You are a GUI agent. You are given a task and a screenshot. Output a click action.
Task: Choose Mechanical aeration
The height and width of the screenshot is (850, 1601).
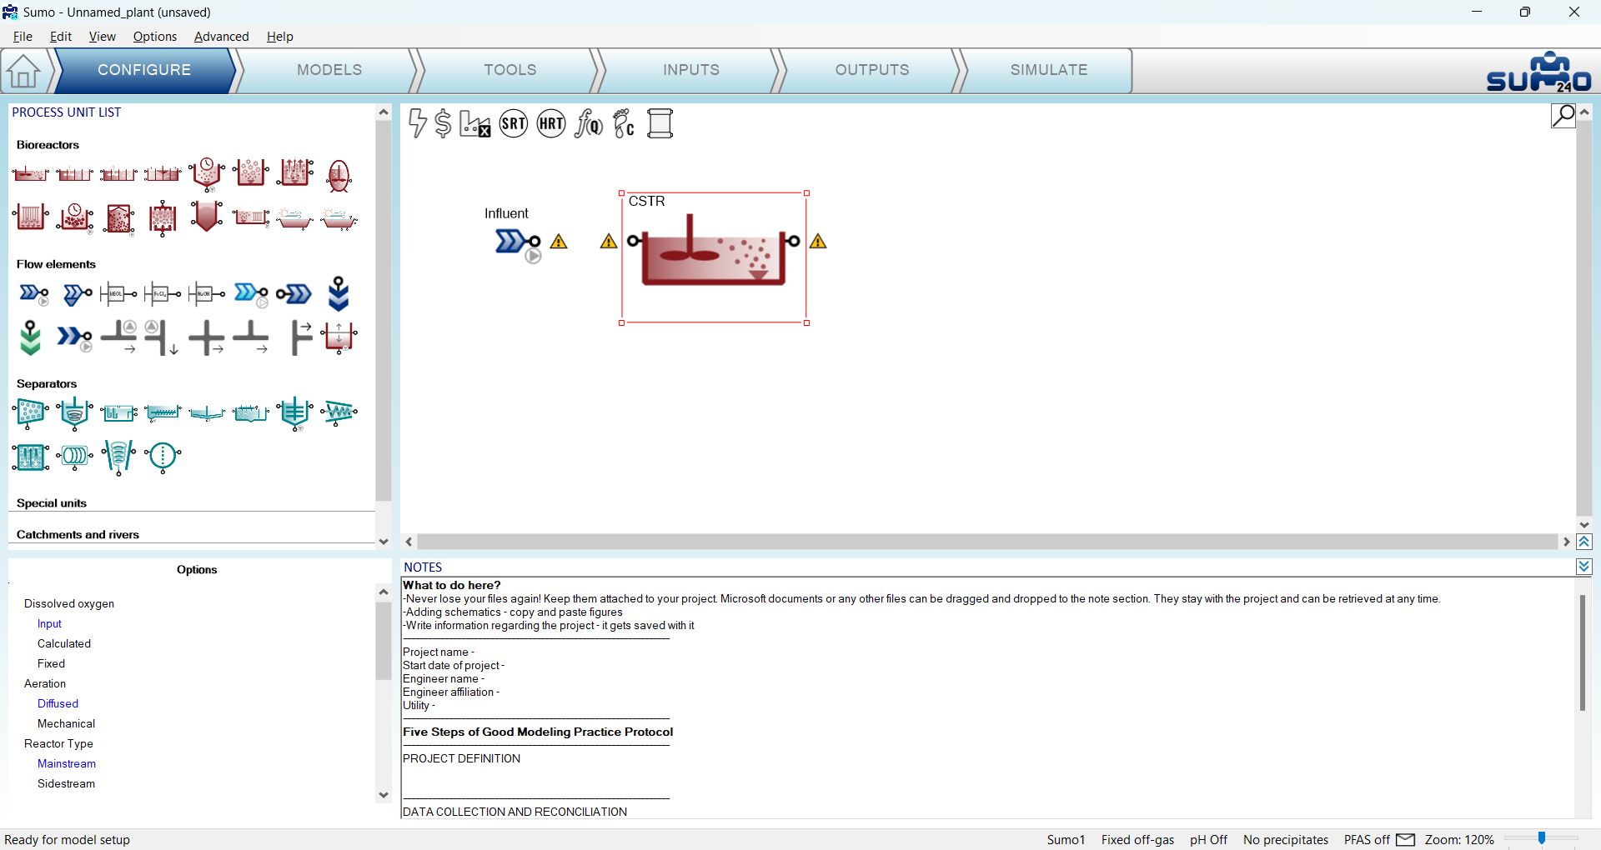[66, 723]
